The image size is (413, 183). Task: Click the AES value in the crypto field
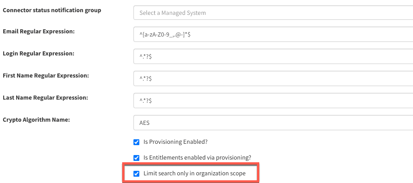[x=145, y=122]
